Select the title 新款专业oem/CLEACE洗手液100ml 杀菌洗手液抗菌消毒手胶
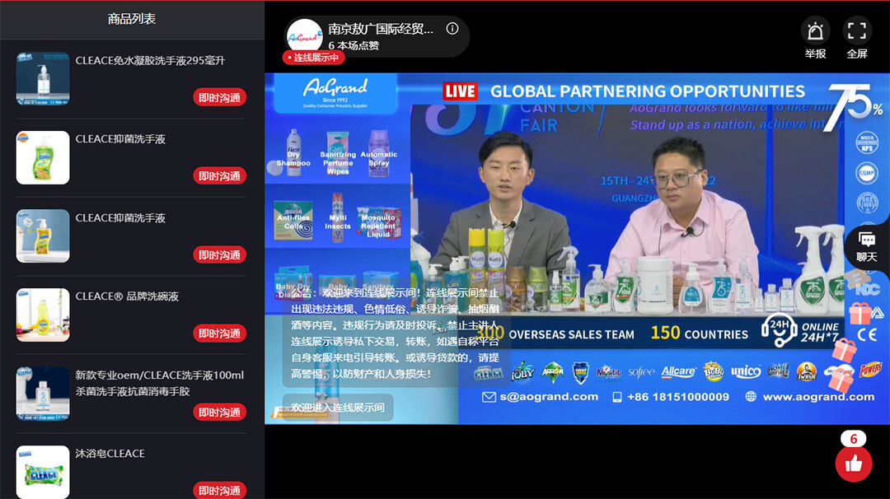 tap(160, 383)
